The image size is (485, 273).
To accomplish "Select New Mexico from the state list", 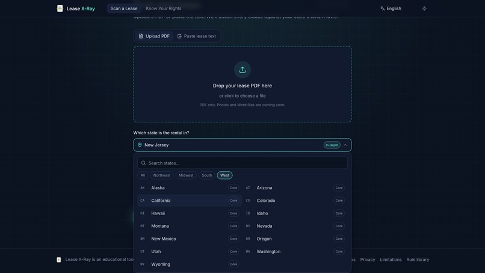I will tap(190, 239).
